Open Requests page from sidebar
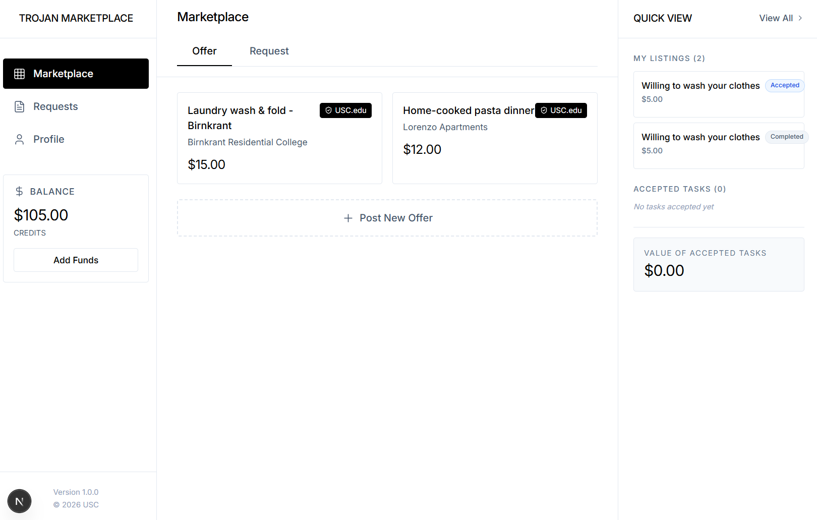 (55, 106)
